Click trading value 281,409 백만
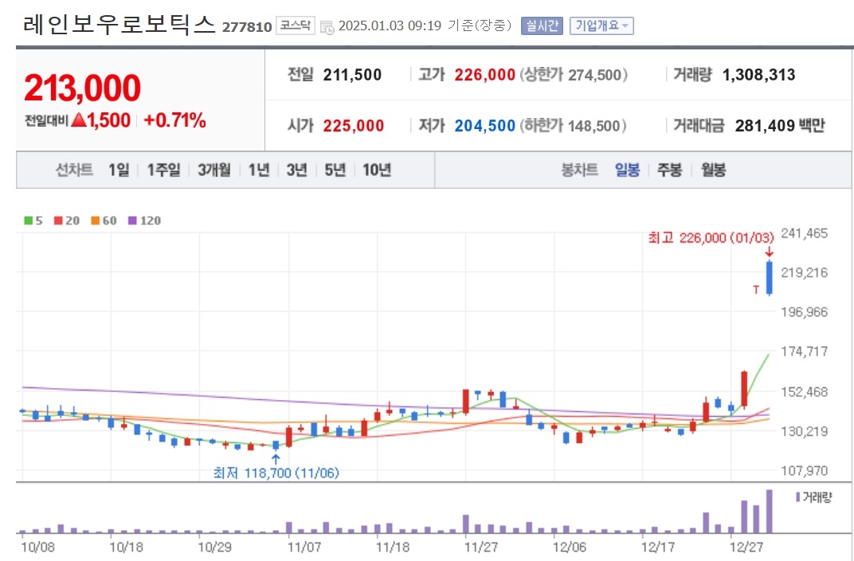Image resolution: width=854 pixels, height=561 pixels. [x=780, y=126]
